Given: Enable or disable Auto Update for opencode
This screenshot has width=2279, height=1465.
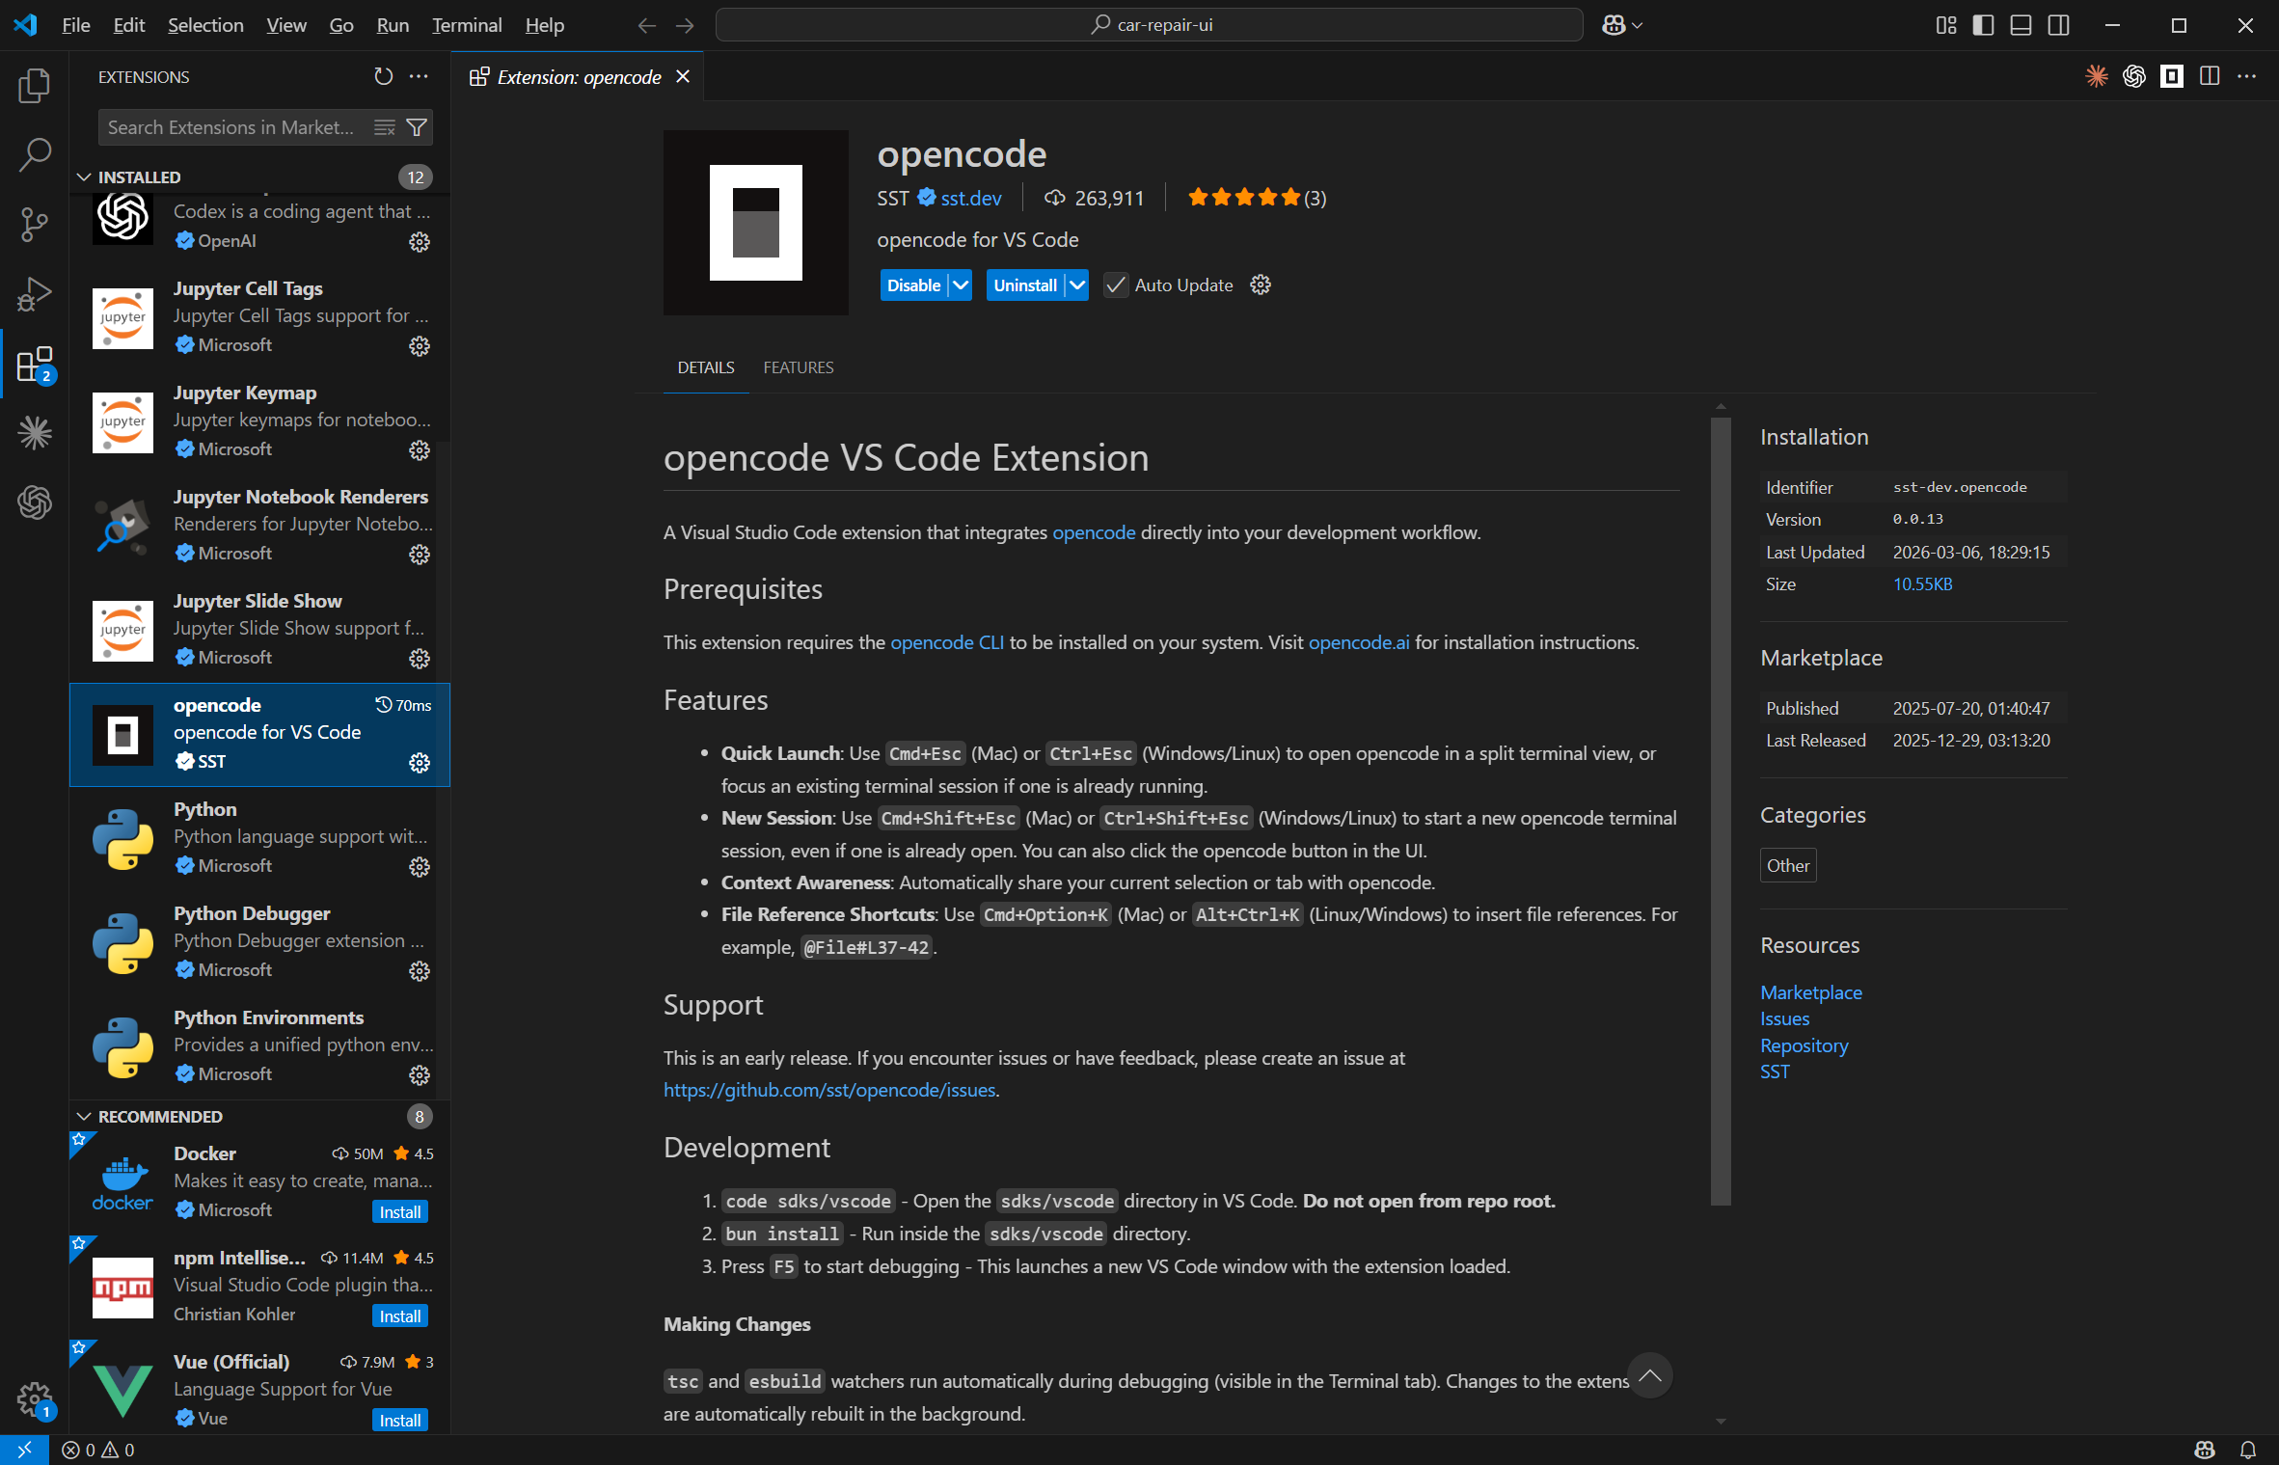Looking at the screenshot, I should tap(1116, 285).
